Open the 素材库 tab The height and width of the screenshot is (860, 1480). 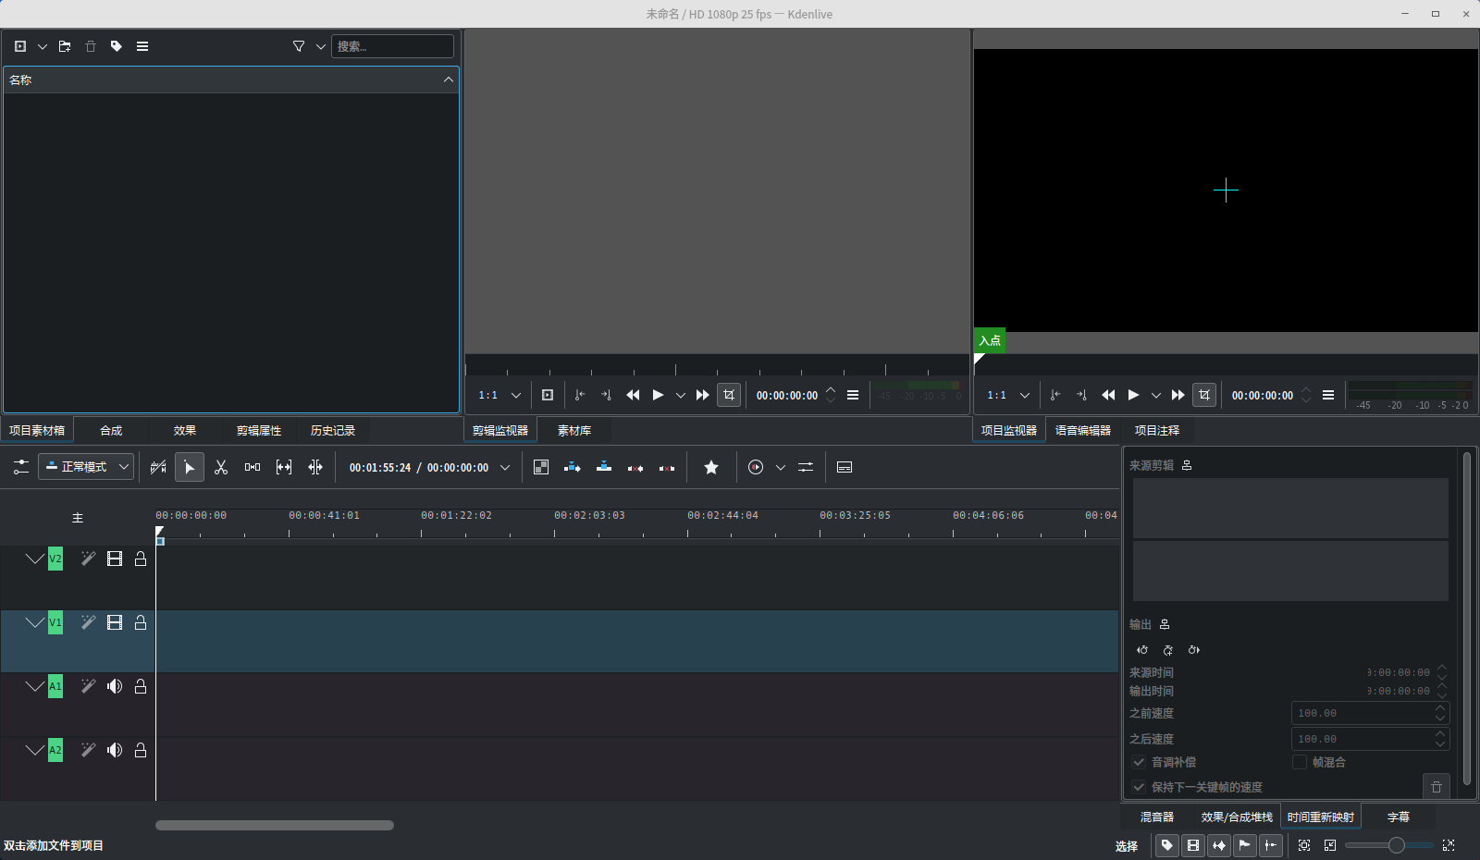tap(573, 430)
